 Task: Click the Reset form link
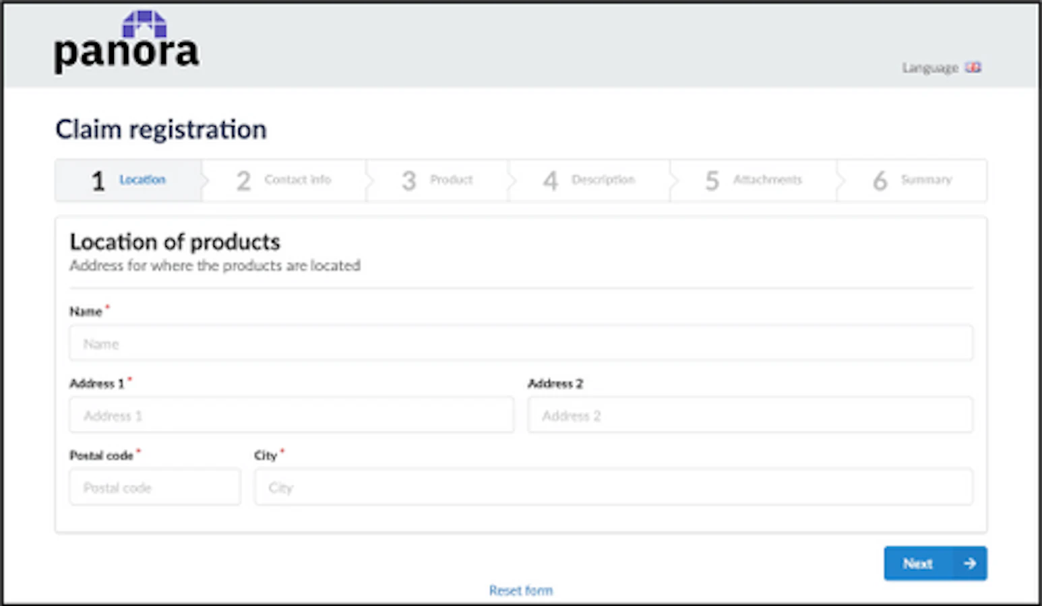[521, 591]
